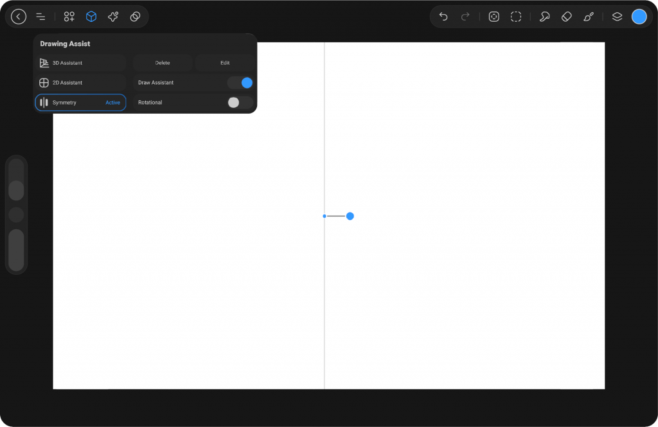The height and width of the screenshot is (427, 658).
Task: Click the transform frame icon
Action: [x=493, y=17]
